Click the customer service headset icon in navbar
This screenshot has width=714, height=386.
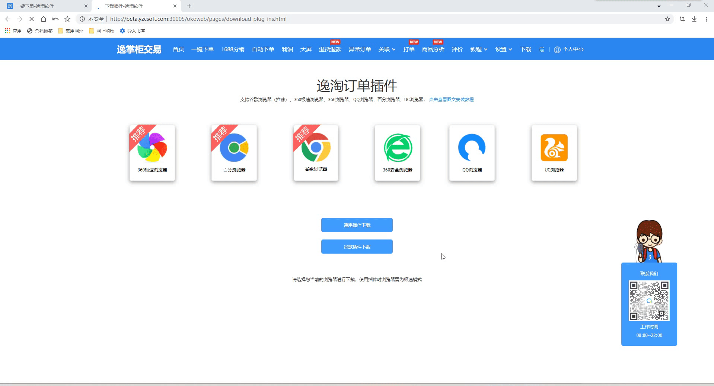pyautogui.click(x=542, y=49)
